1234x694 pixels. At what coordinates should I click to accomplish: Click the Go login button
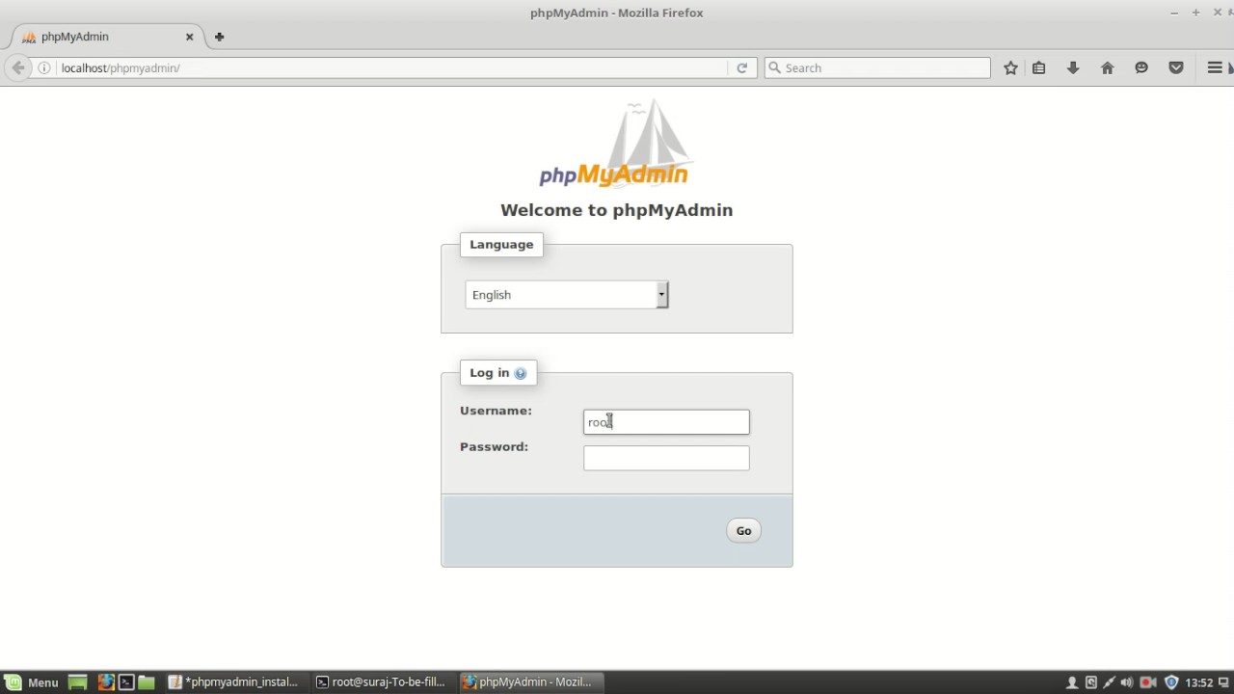pyautogui.click(x=743, y=530)
